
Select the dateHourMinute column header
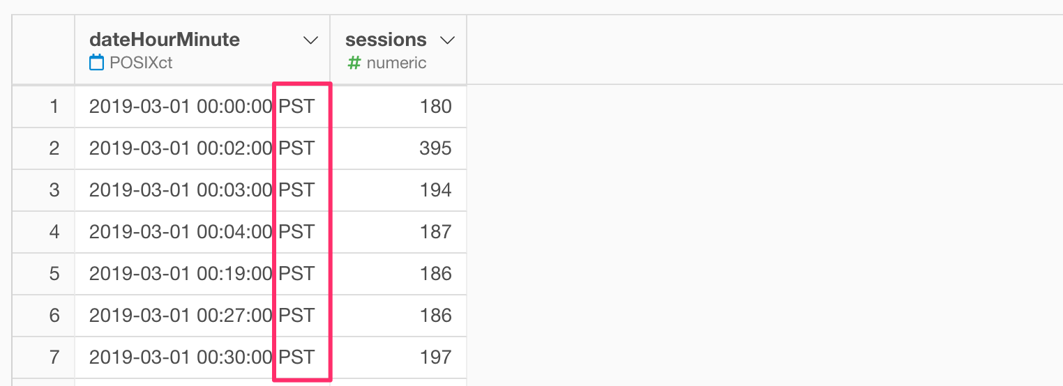pyautogui.click(x=202, y=50)
